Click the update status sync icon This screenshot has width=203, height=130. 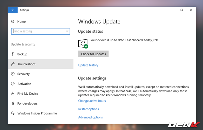(83, 44)
